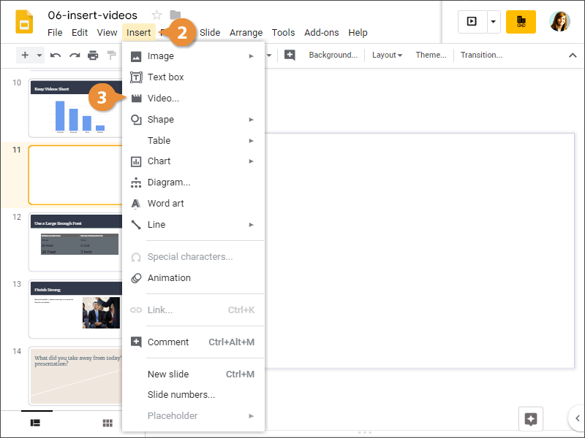This screenshot has height=438, width=585.
Task: Open the Explore panel icon
Action: pyautogui.click(x=530, y=418)
